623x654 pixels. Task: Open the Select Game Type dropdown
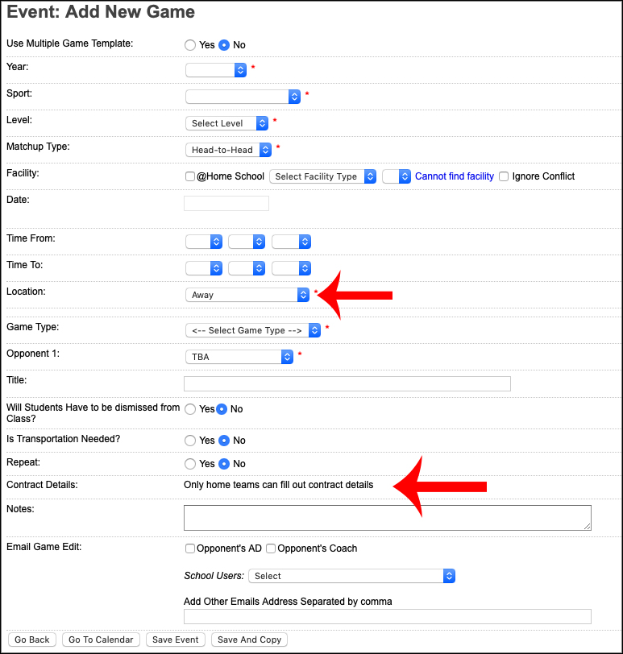(x=253, y=330)
